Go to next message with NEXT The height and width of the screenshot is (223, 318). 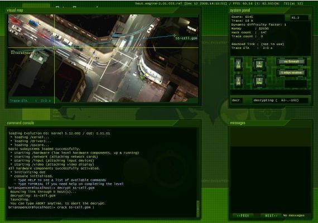point(271,216)
